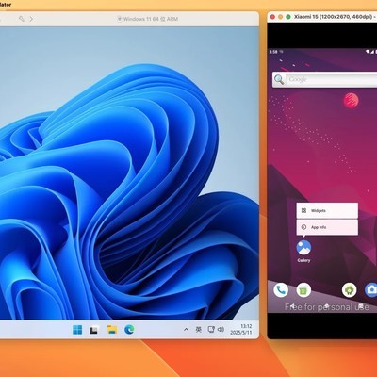Viewport: 377px width, 377px height.
Task: Select Widgets from the Android popup menu
Action: 327,210
